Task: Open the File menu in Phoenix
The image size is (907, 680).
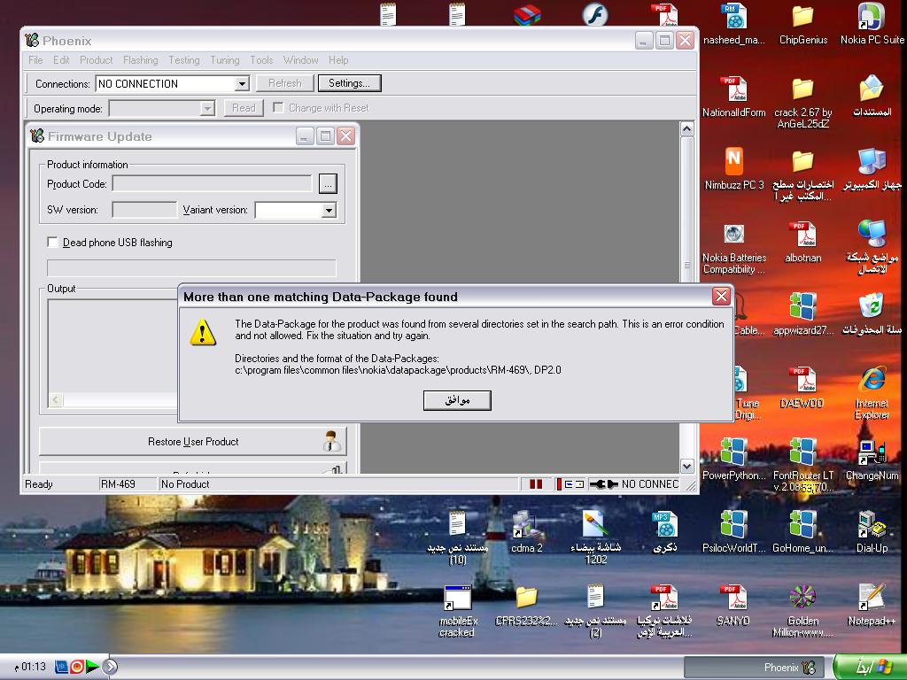Action: 35,60
